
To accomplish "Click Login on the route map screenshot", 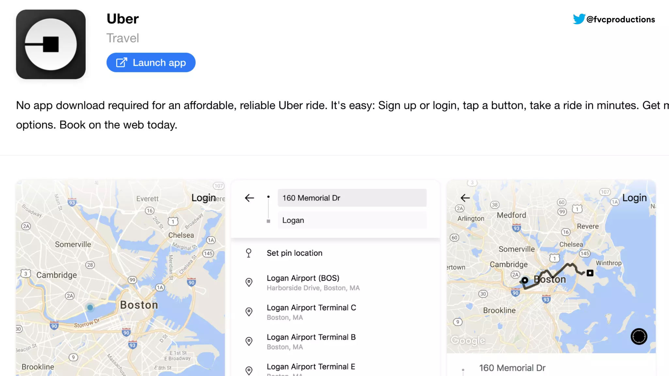I will 634,198.
